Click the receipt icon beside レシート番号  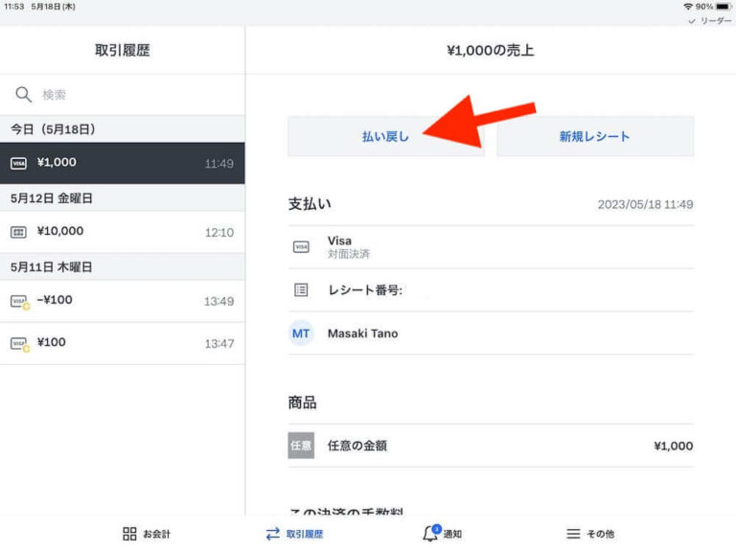point(301,289)
